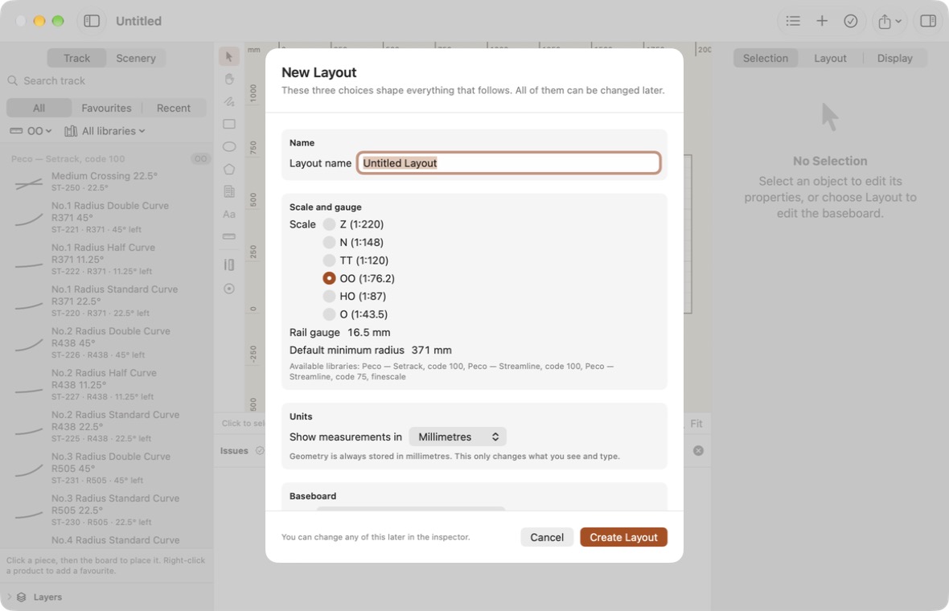Toggle the left sidebar icon in title bar
Screen dimensions: 949x611
pos(92,21)
